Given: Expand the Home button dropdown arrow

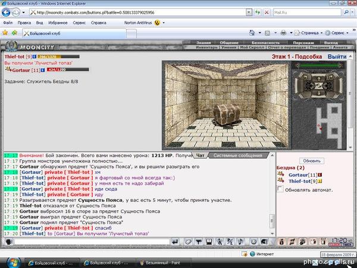Looking at the screenshot, I should pos(259,33).
